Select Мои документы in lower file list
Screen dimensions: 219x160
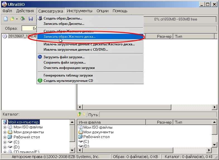(98, 132)
